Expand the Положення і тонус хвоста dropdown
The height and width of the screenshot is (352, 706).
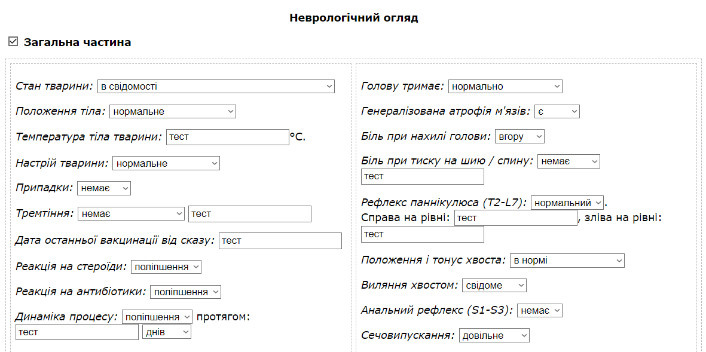pyautogui.click(x=567, y=261)
